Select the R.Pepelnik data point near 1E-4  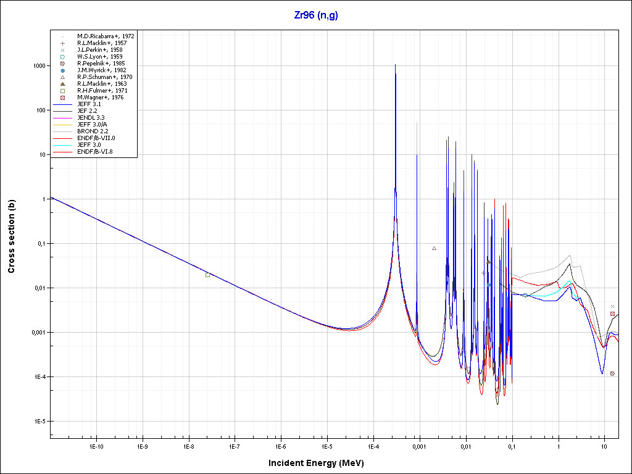(612, 373)
